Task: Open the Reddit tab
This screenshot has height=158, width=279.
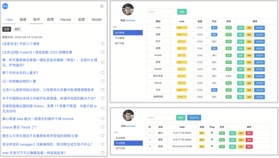Action: (96, 20)
